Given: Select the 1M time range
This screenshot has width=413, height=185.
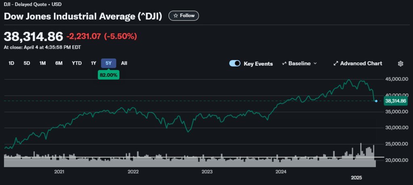Looking at the screenshot, I should (x=42, y=63).
